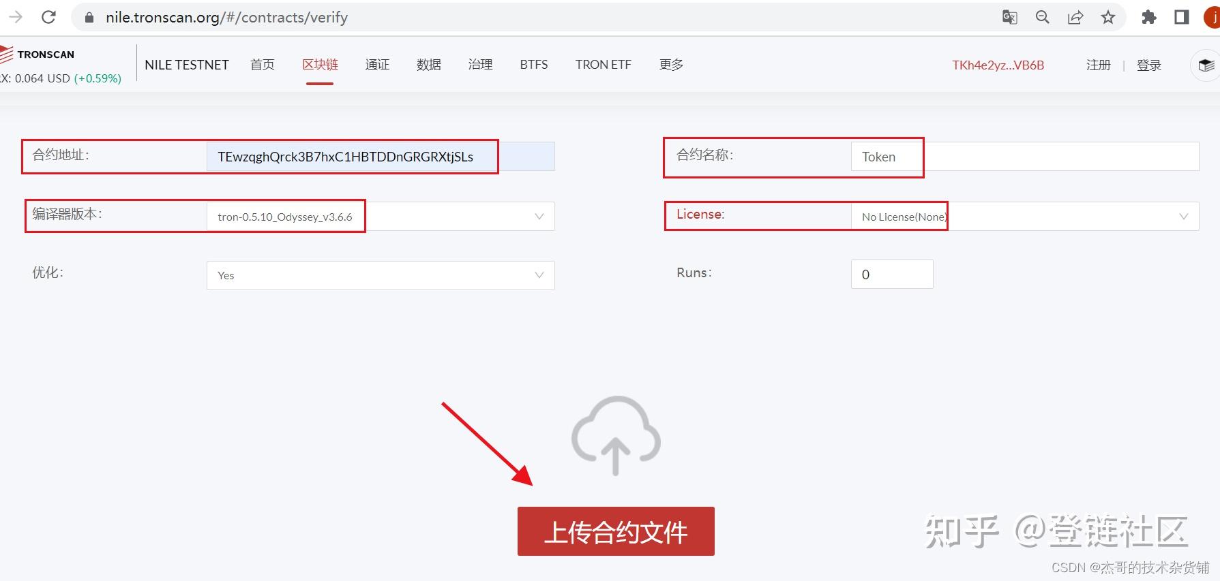Click the 编译器版本 label

click(67, 214)
